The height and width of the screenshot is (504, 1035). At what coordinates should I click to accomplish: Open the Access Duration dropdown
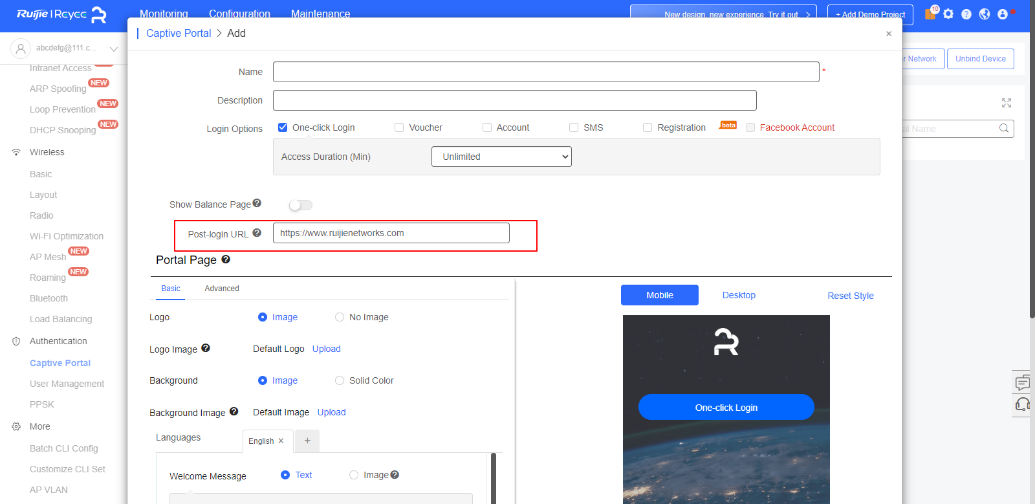[501, 157]
